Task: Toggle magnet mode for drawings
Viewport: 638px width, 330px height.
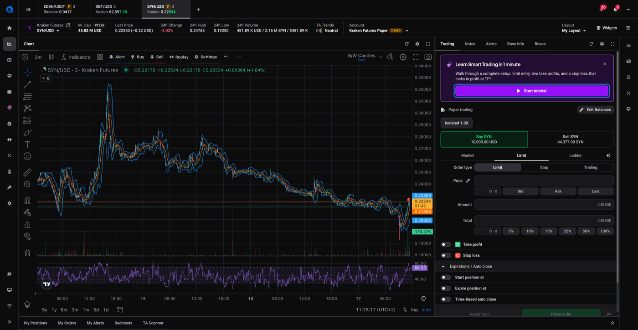Action: pyautogui.click(x=27, y=201)
